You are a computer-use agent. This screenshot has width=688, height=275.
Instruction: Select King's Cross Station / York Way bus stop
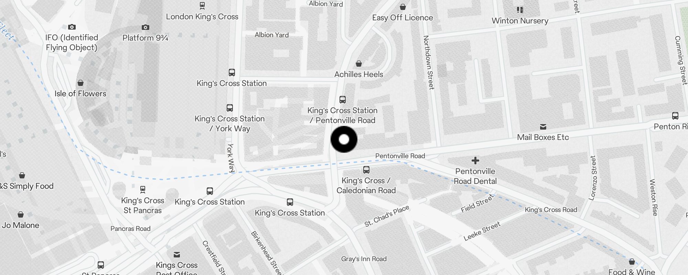point(230,108)
